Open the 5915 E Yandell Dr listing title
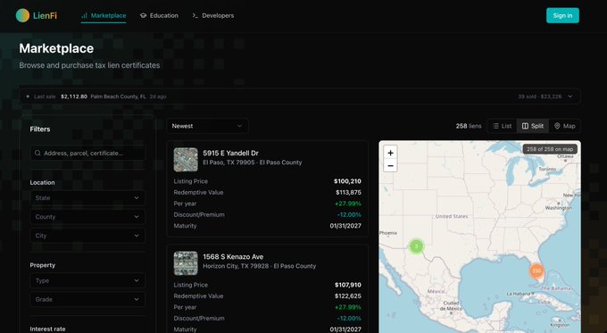 click(x=230, y=153)
